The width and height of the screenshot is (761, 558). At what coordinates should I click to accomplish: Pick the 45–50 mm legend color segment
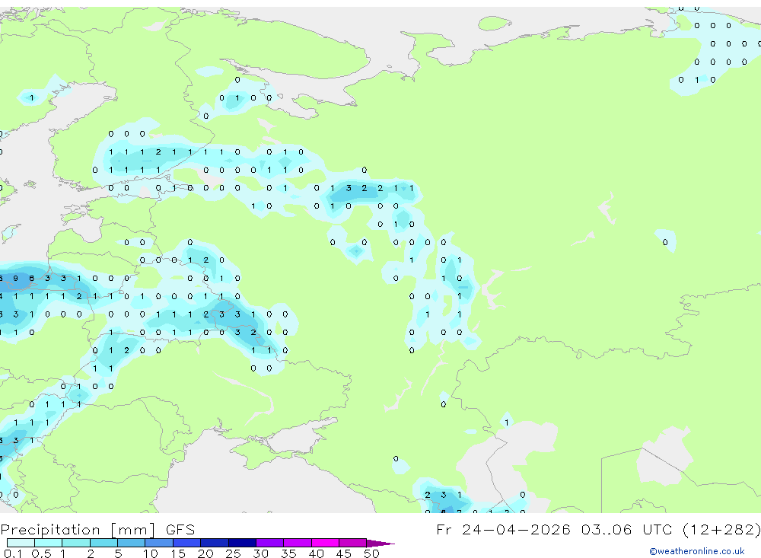(353, 543)
